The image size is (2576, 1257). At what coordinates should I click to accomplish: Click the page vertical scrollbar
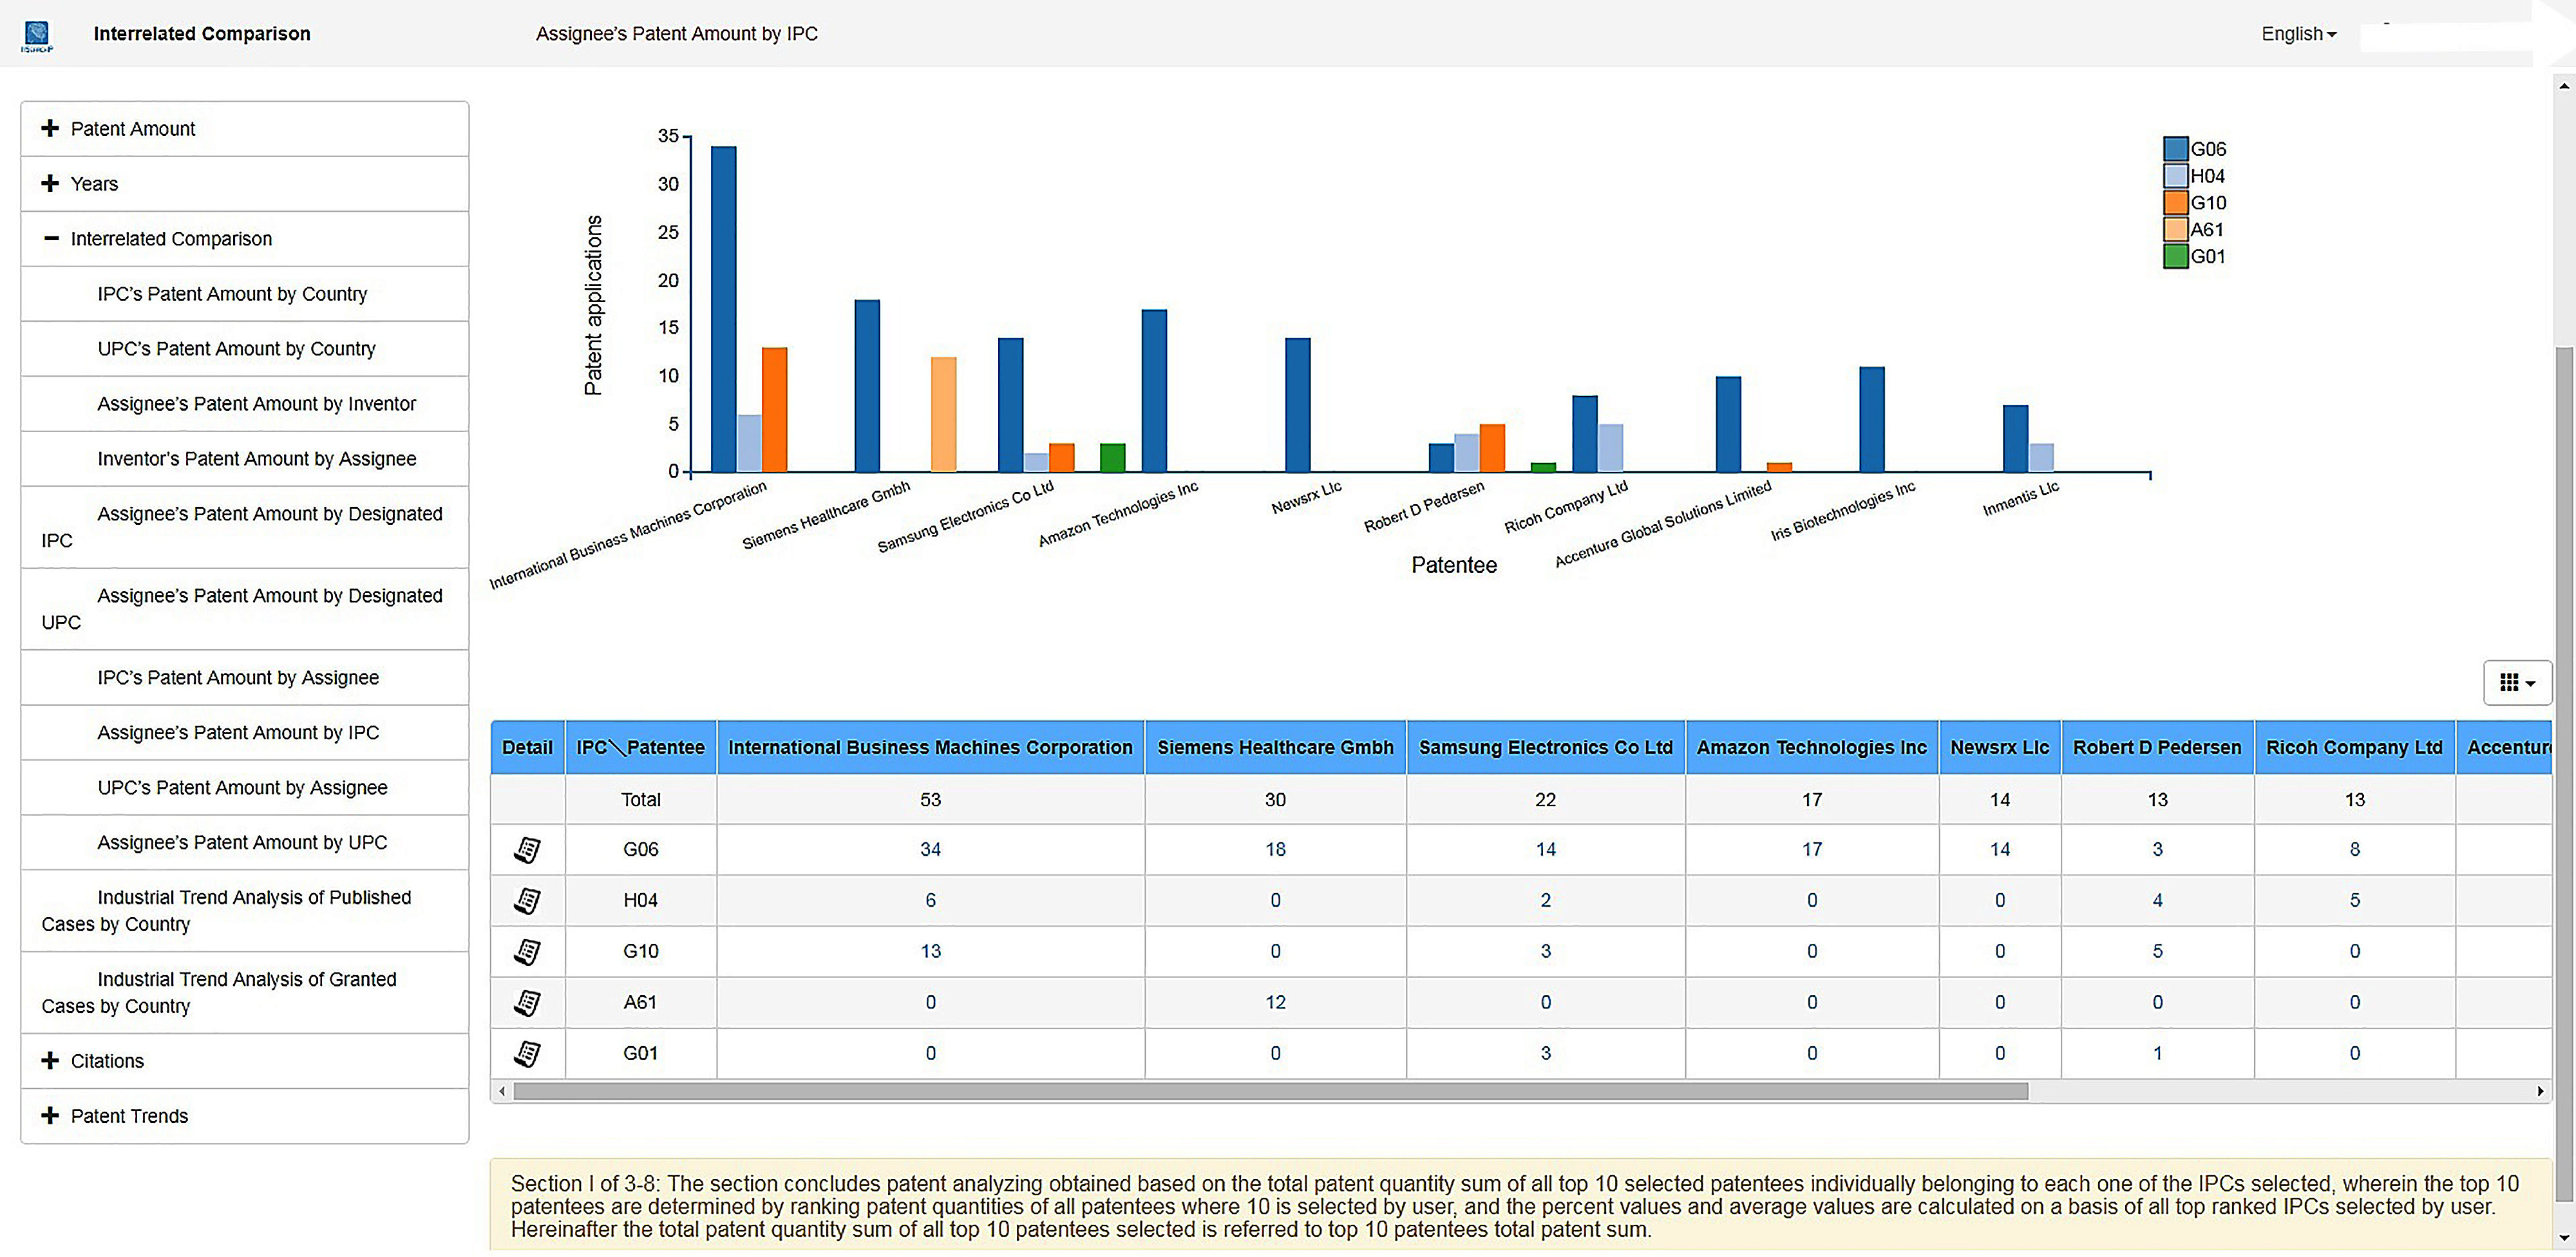coord(2563,775)
